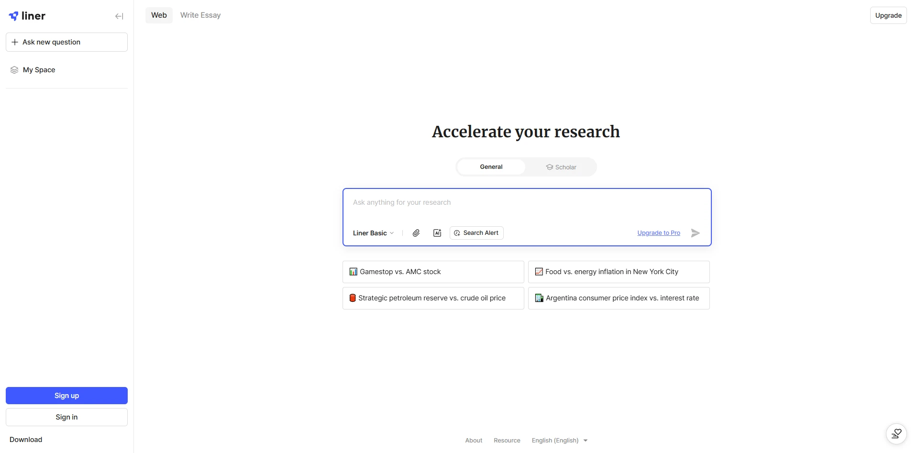Select the Web tab
Image resolution: width=918 pixels, height=453 pixels.
pyautogui.click(x=159, y=15)
